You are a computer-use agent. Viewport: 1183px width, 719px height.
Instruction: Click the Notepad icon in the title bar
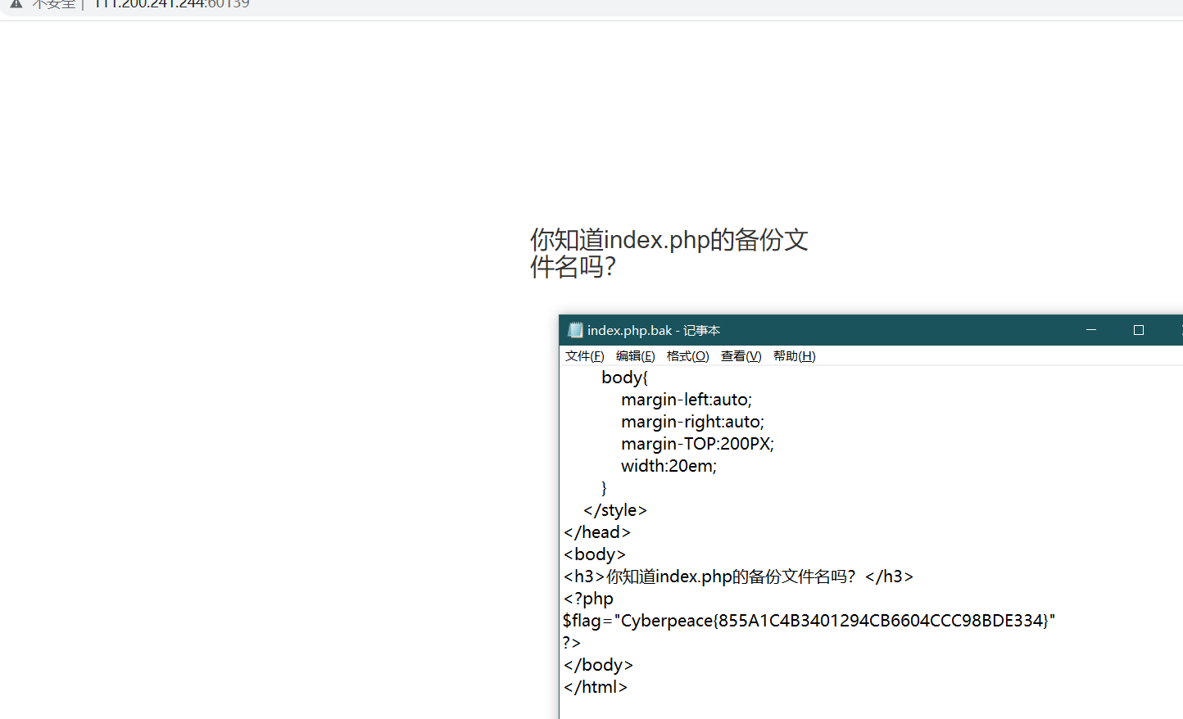575,330
